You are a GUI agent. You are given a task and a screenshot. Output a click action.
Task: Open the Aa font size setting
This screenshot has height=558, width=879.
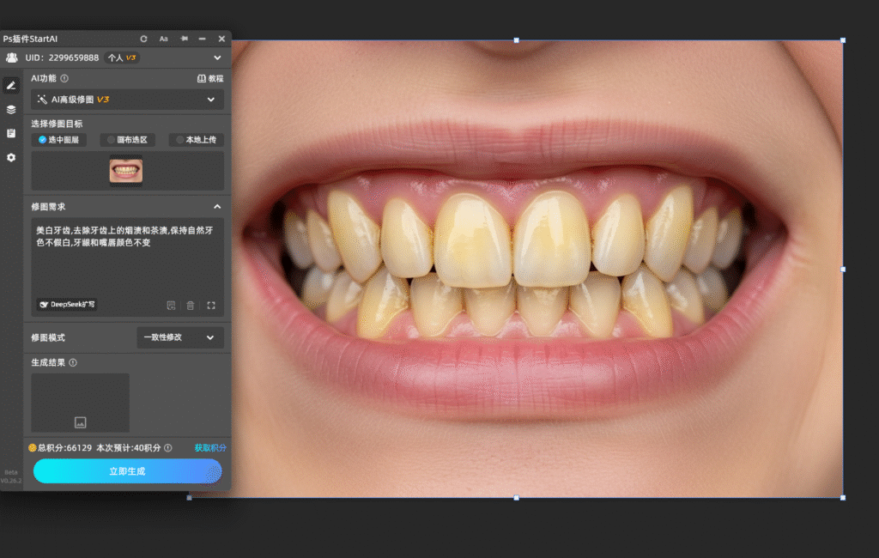[x=164, y=39]
